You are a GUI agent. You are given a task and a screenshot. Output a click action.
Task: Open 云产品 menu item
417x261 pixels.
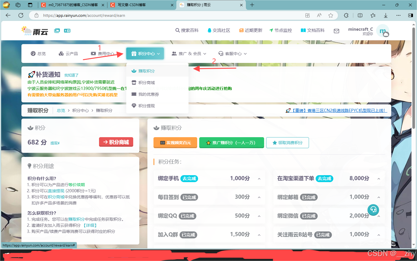68,54
